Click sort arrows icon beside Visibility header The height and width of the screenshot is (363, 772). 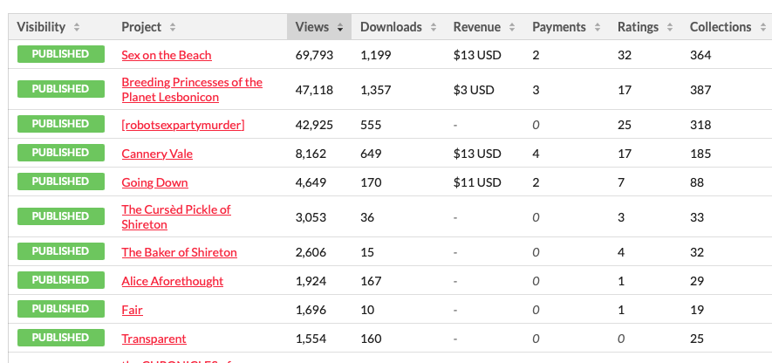(x=77, y=27)
